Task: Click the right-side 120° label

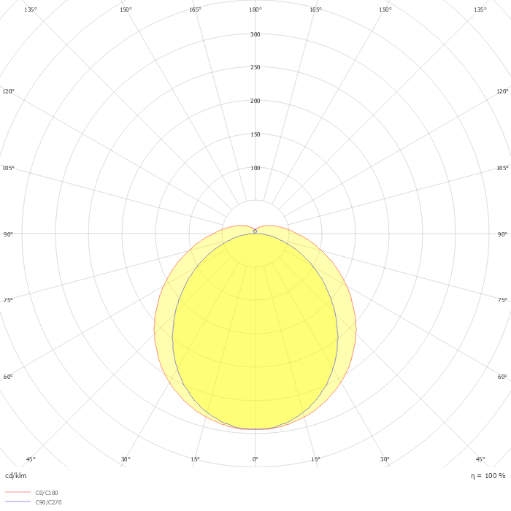Action: (502, 91)
